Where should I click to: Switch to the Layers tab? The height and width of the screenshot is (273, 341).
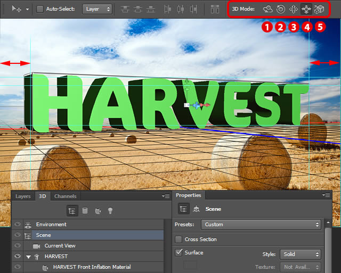pos(23,196)
